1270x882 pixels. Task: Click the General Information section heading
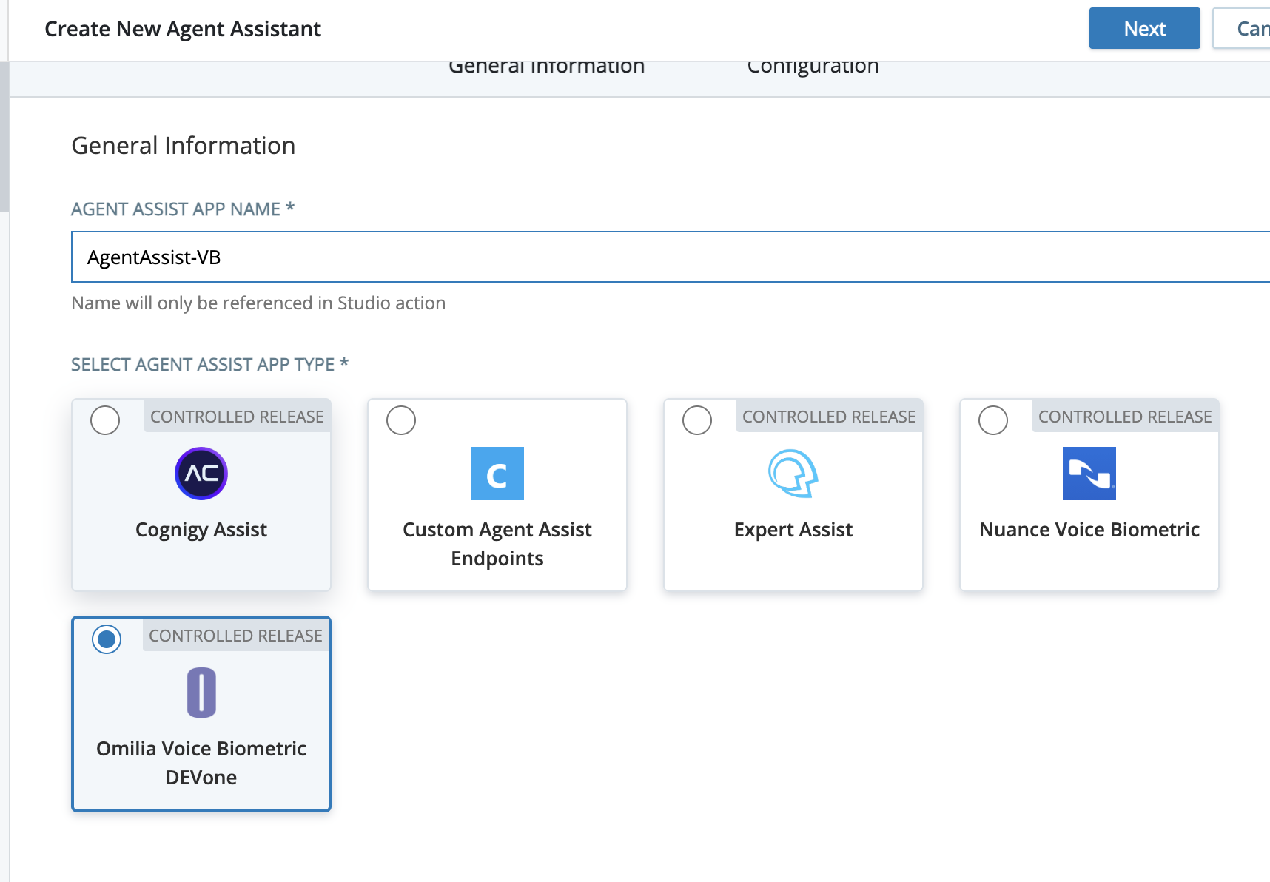click(183, 146)
